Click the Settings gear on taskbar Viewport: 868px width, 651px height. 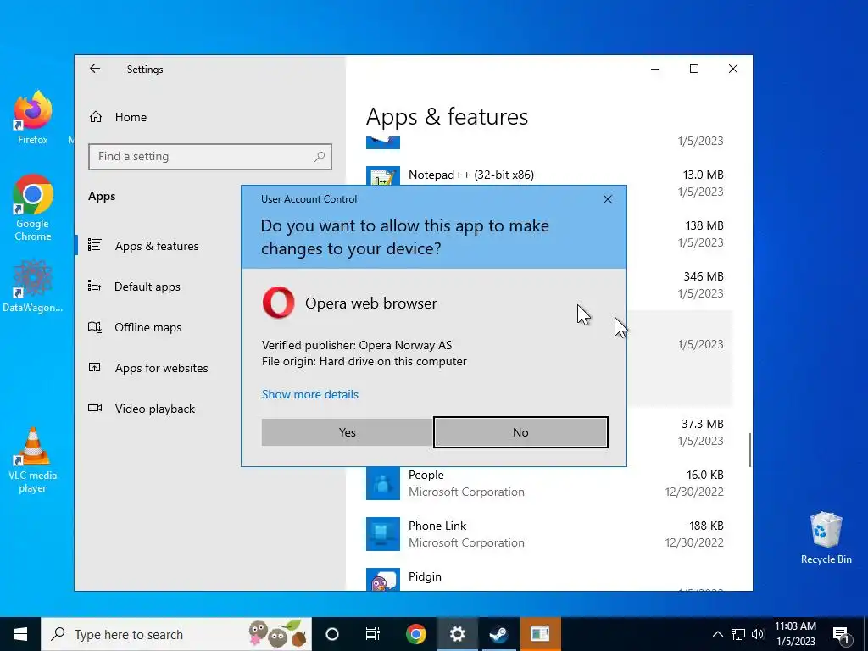pos(457,634)
